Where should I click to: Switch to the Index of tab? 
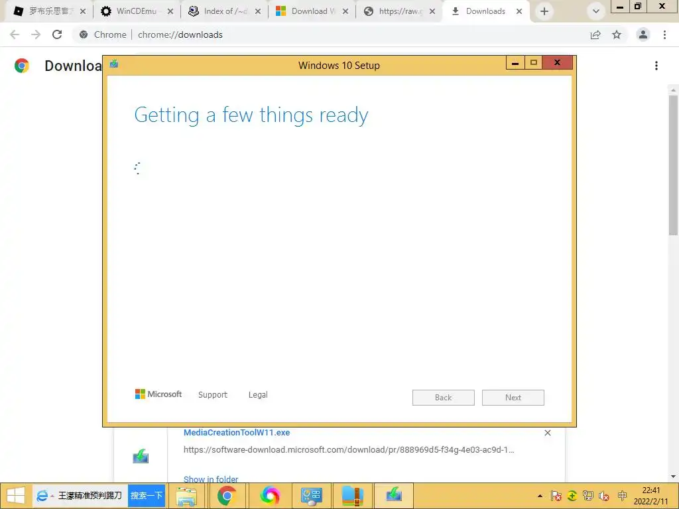pos(225,11)
